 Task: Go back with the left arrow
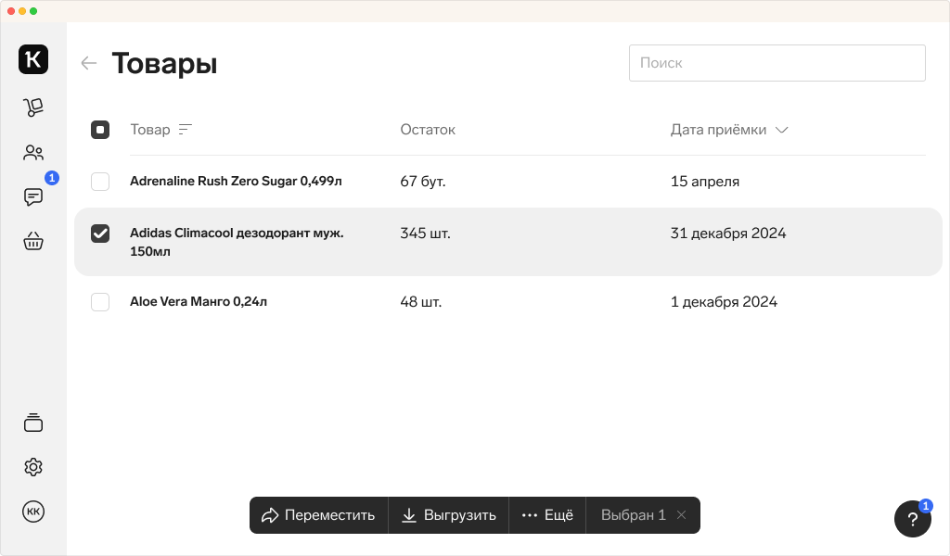[89, 63]
